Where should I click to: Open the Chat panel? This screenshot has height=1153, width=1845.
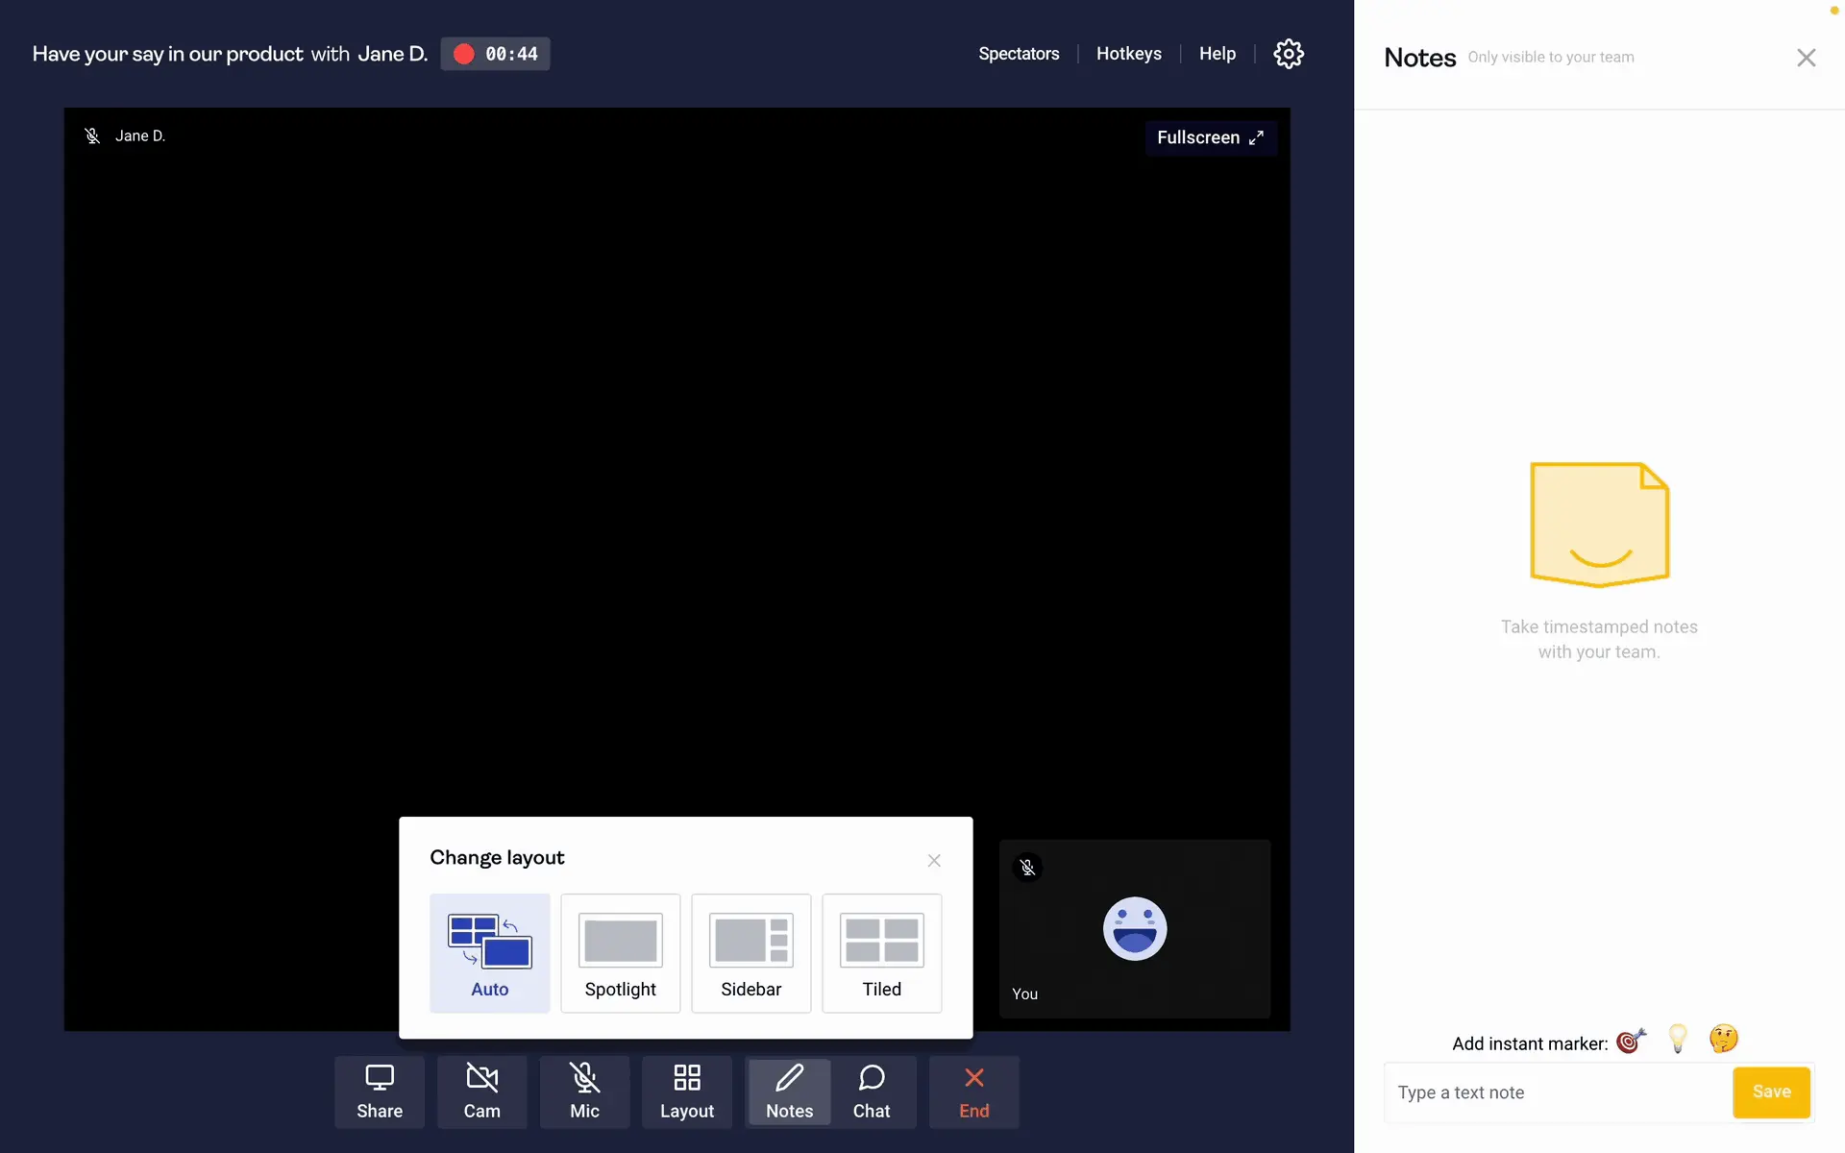click(x=872, y=1092)
